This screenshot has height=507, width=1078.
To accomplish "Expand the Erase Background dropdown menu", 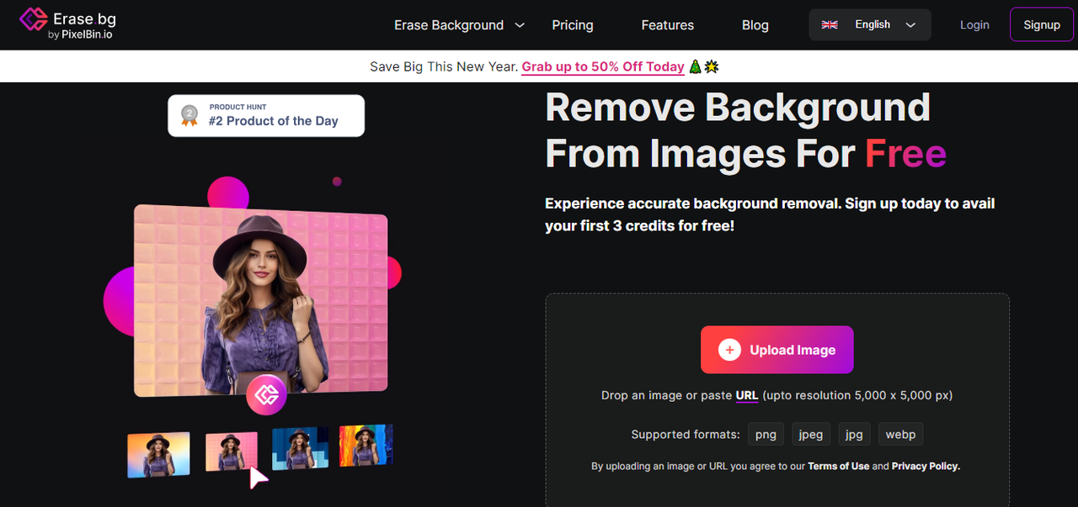I will coord(449,25).
